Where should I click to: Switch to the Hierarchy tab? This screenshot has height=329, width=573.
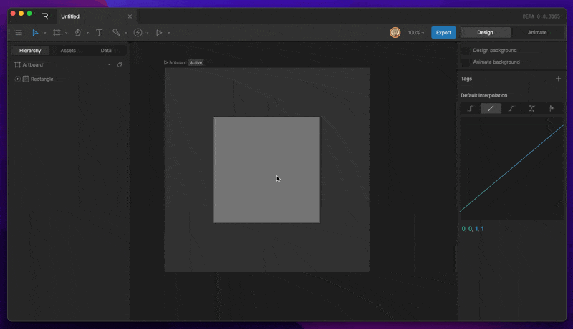coord(30,51)
